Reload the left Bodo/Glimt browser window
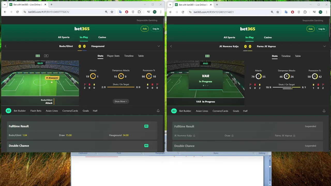 click(x=17, y=12)
